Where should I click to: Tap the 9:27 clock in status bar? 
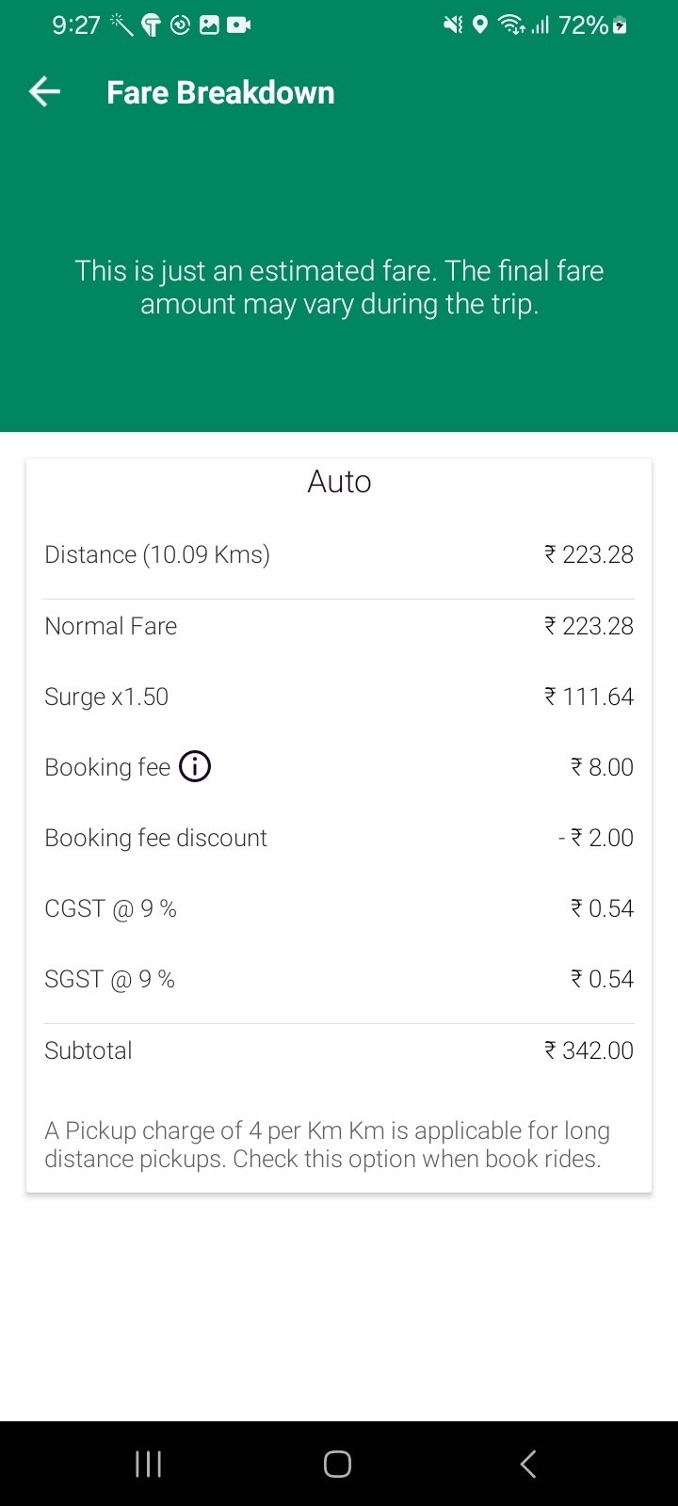[76, 25]
